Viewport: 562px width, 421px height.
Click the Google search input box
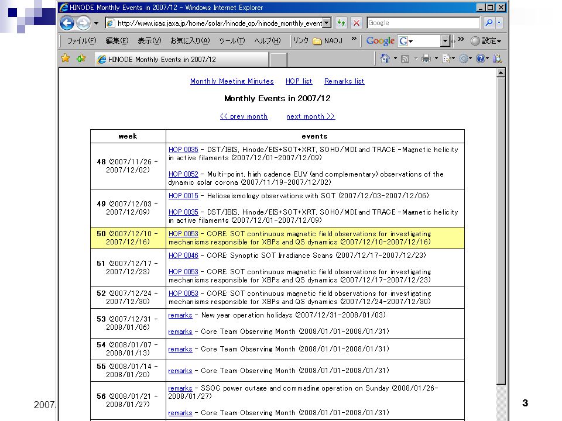point(423,23)
